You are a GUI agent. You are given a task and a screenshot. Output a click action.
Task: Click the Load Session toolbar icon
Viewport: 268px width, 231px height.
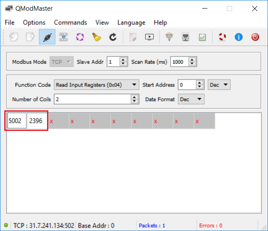pos(14,37)
